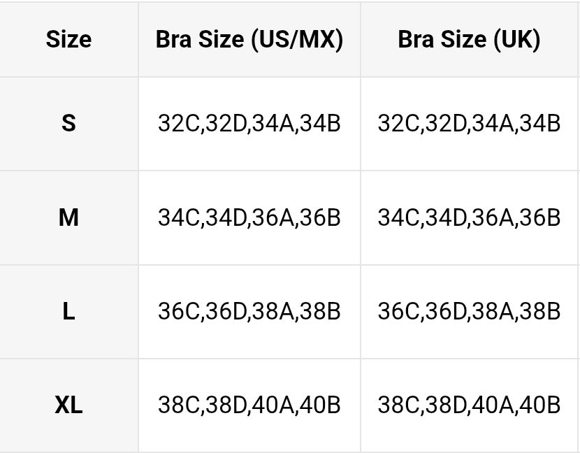Click the Bra Size (UK) header

(x=469, y=39)
